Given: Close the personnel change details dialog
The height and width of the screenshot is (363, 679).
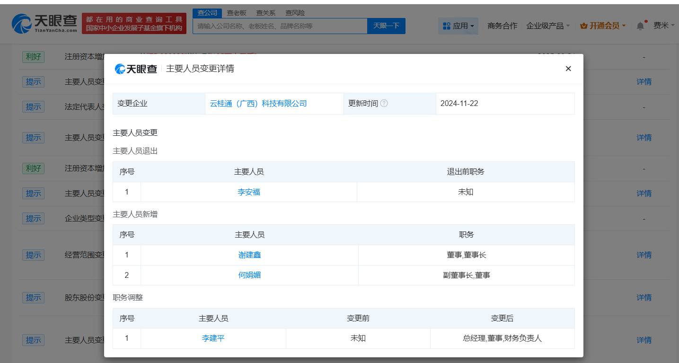Looking at the screenshot, I should coord(568,69).
